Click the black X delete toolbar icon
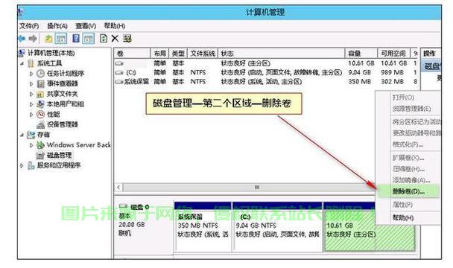Screen dimensions: 453x268 [x=115, y=39]
